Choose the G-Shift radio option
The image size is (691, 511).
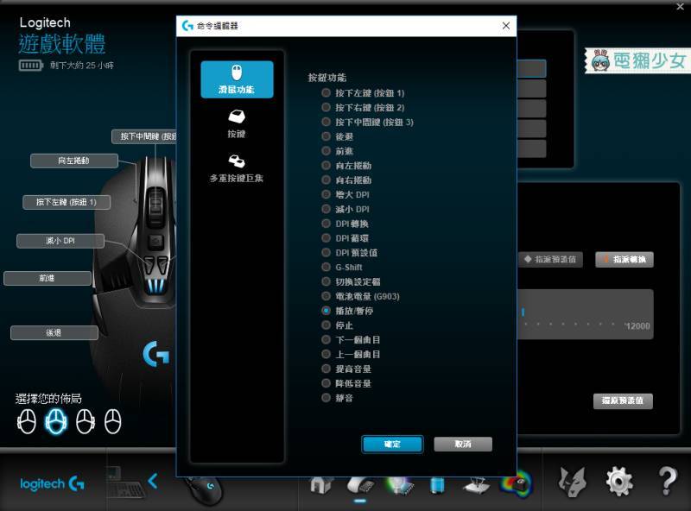click(326, 268)
